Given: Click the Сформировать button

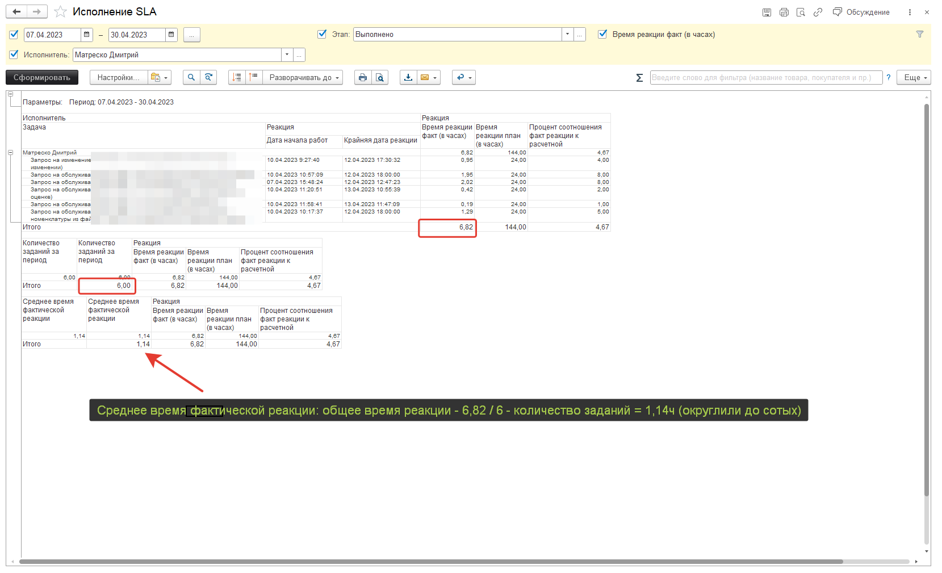Looking at the screenshot, I should 42,78.
